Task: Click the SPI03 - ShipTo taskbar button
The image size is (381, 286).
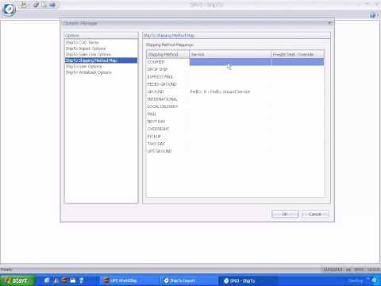Action: tap(248, 280)
